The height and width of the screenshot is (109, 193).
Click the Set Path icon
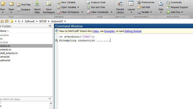point(139,7)
